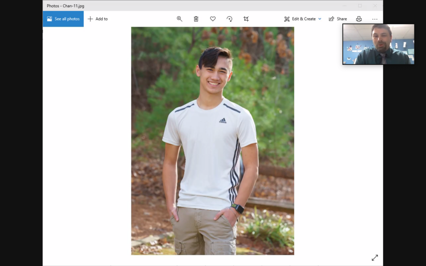Image resolution: width=426 pixels, height=266 pixels.
Task: Close the Photos app window
Action: click(375, 6)
